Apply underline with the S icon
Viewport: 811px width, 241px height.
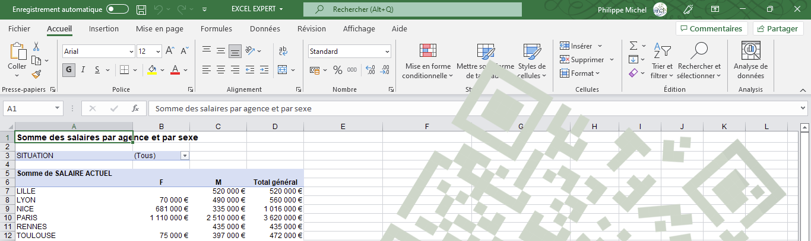[96, 70]
